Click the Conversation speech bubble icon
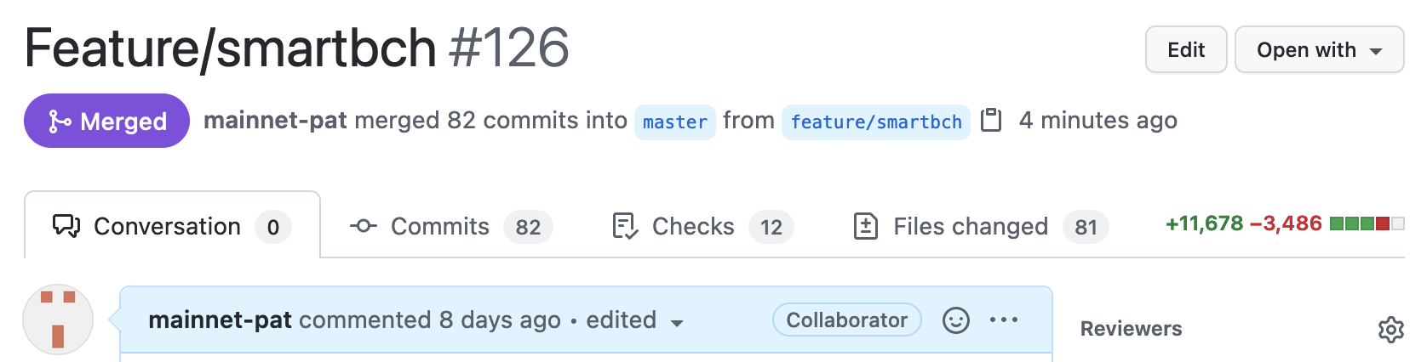 coord(66,226)
